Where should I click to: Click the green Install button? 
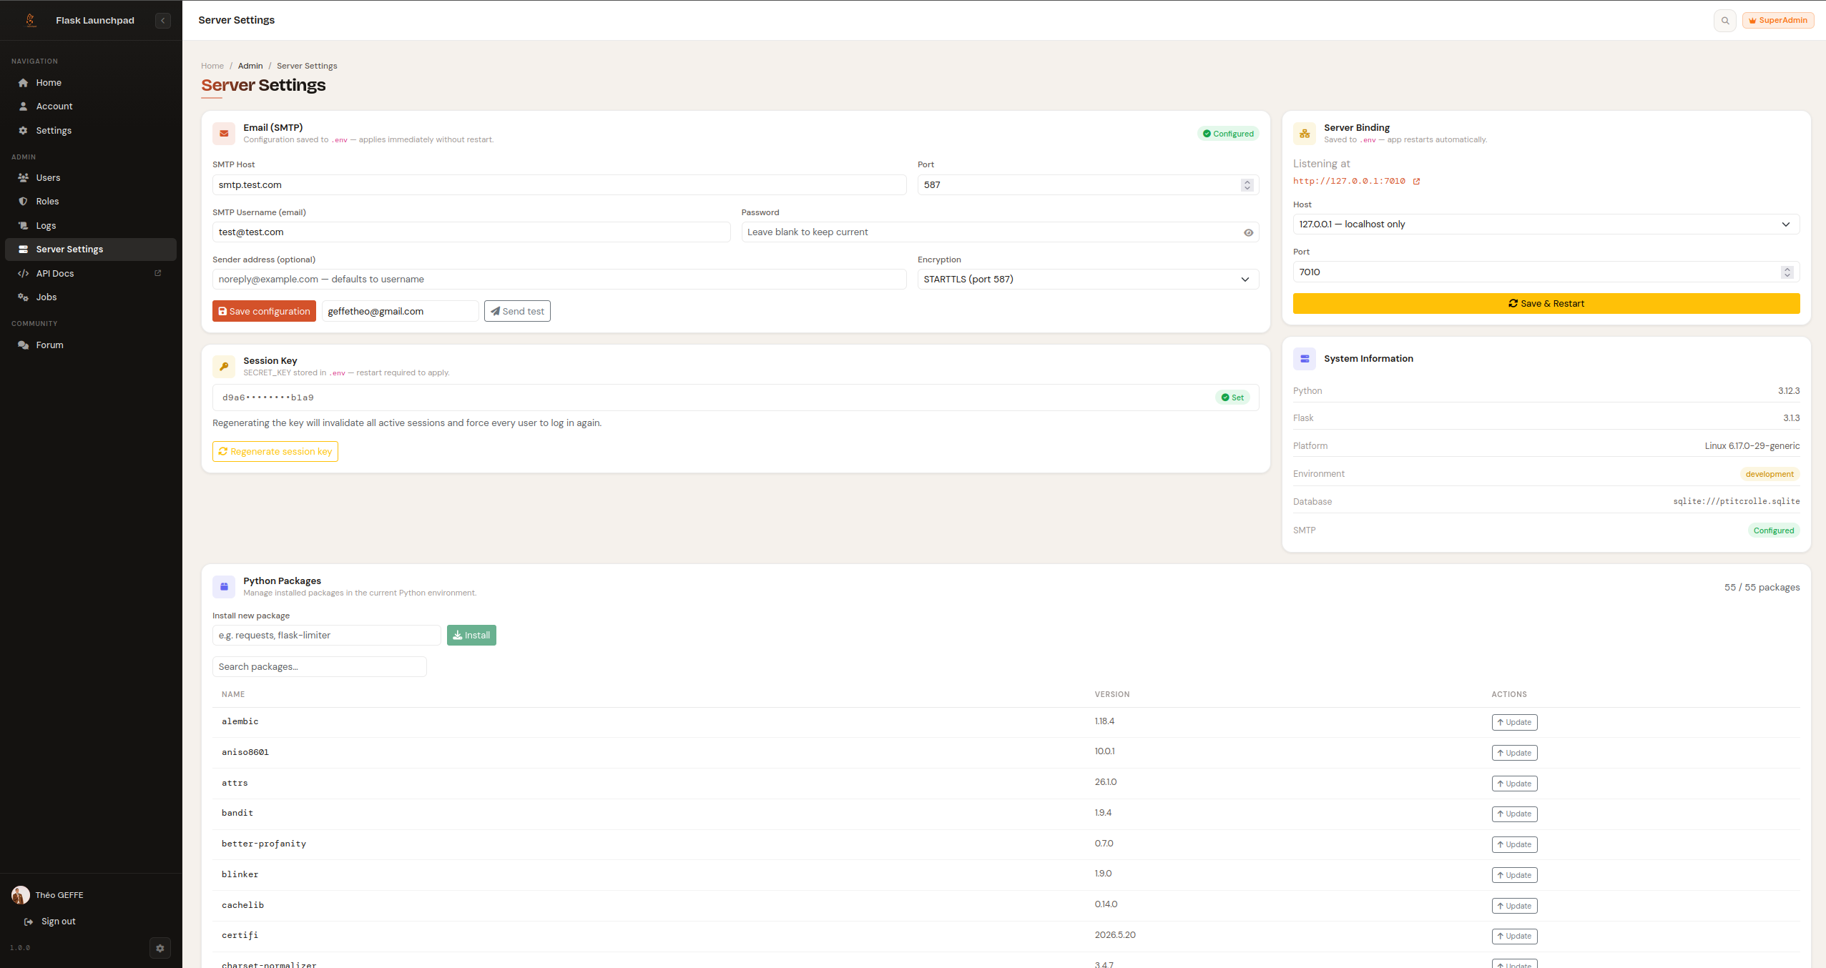[471, 636]
